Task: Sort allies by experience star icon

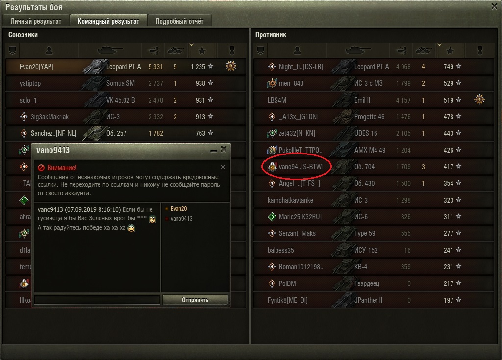Action: [x=202, y=51]
